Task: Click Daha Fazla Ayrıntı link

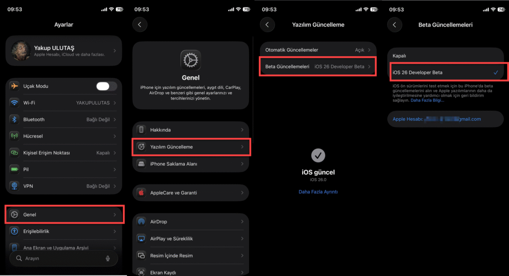Action: tap(318, 192)
